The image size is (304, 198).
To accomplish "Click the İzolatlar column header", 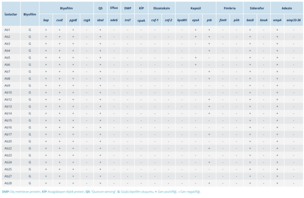I will [x=10, y=14].
